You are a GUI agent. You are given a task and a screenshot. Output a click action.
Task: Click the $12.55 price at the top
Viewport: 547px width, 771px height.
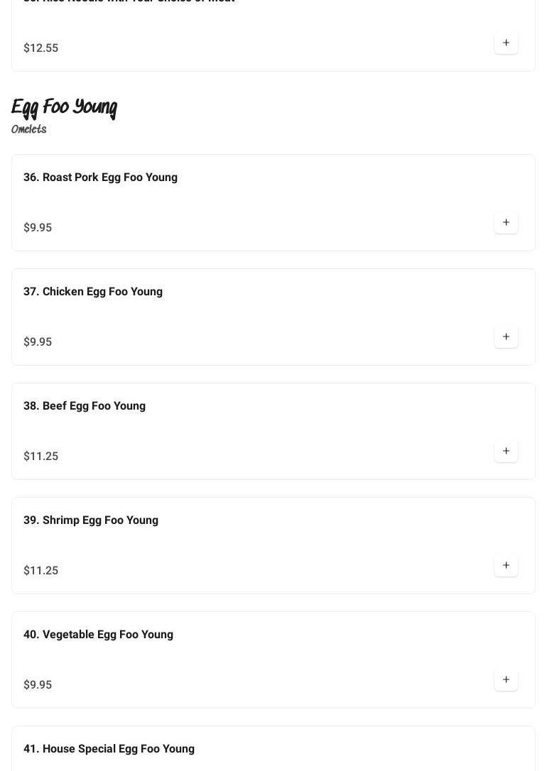point(40,48)
